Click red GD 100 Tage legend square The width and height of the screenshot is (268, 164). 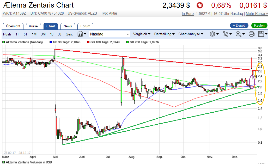point(88,42)
